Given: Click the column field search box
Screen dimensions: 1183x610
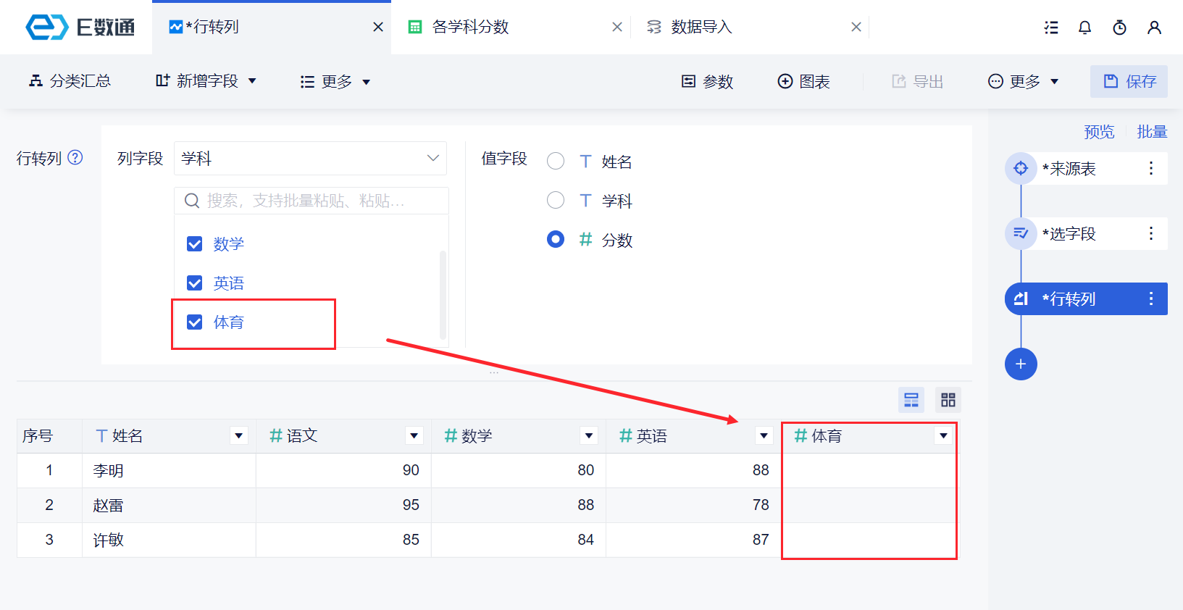Looking at the screenshot, I should click(312, 201).
